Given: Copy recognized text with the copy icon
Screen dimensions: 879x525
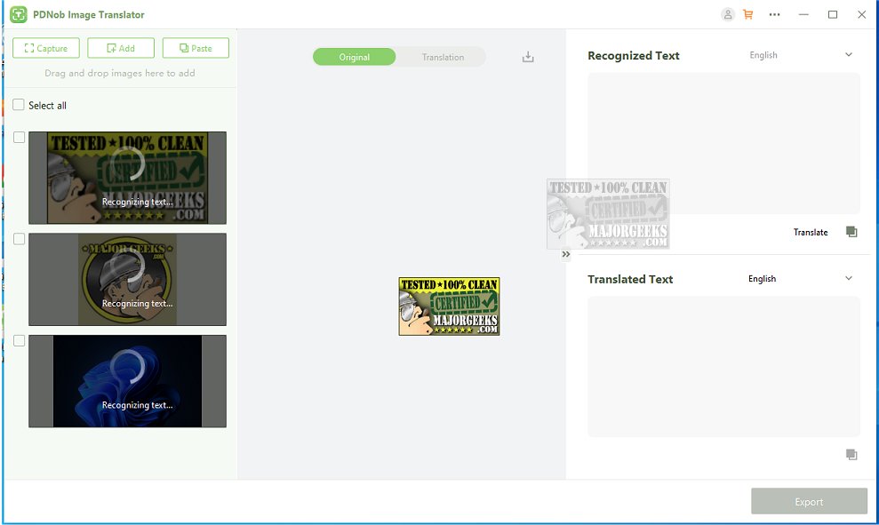Looking at the screenshot, I should (x=851, y=232).
